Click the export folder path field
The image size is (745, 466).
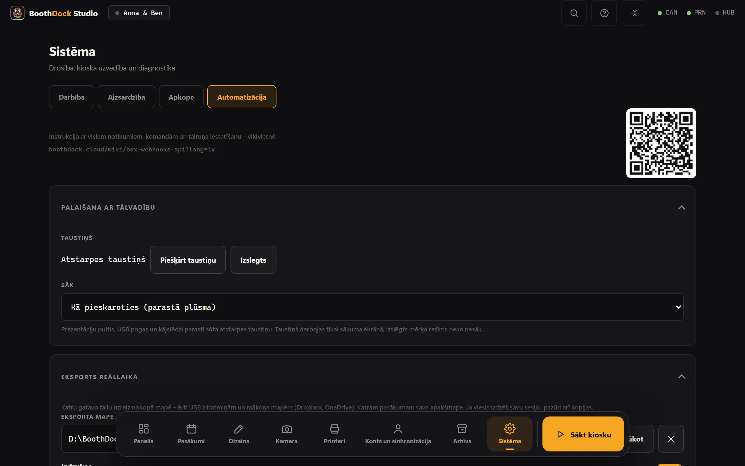[89, 439]
